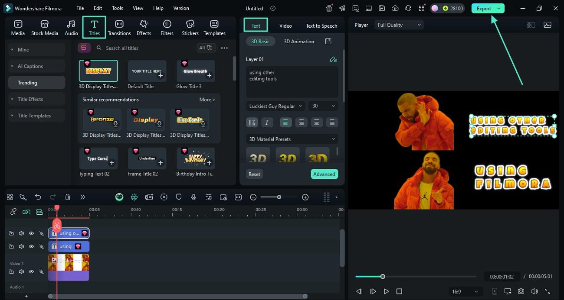Open the Stickers panel
This screenshot has height=300, width=564.
pyautogui.click(x=190, y=28)
